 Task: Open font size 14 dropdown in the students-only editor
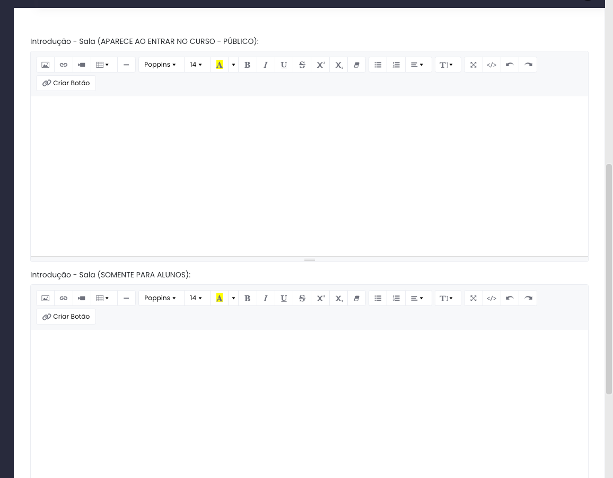pyautogui.click(x=196, y=298)
